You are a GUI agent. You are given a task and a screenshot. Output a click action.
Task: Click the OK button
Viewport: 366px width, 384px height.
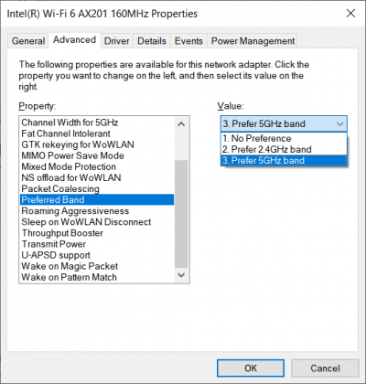point(251,368)
